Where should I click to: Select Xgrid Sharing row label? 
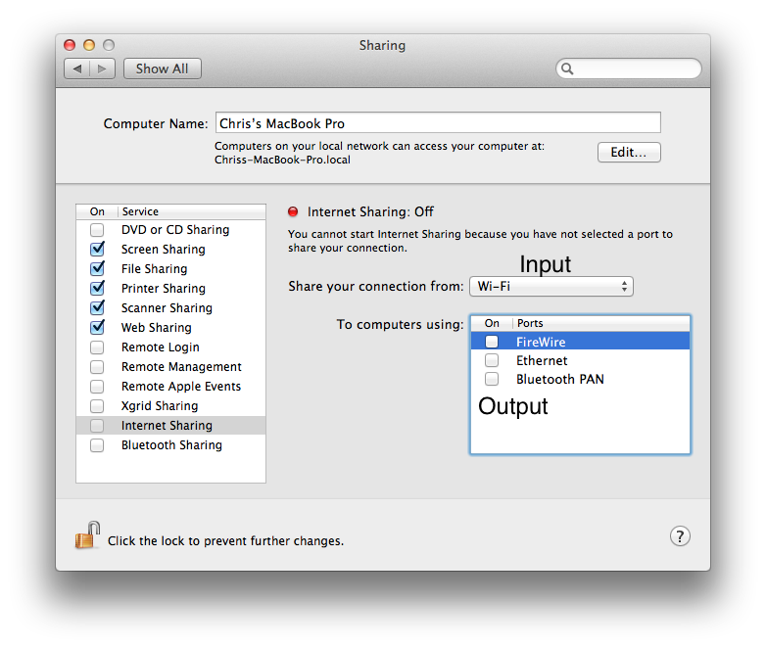point(160,406)
